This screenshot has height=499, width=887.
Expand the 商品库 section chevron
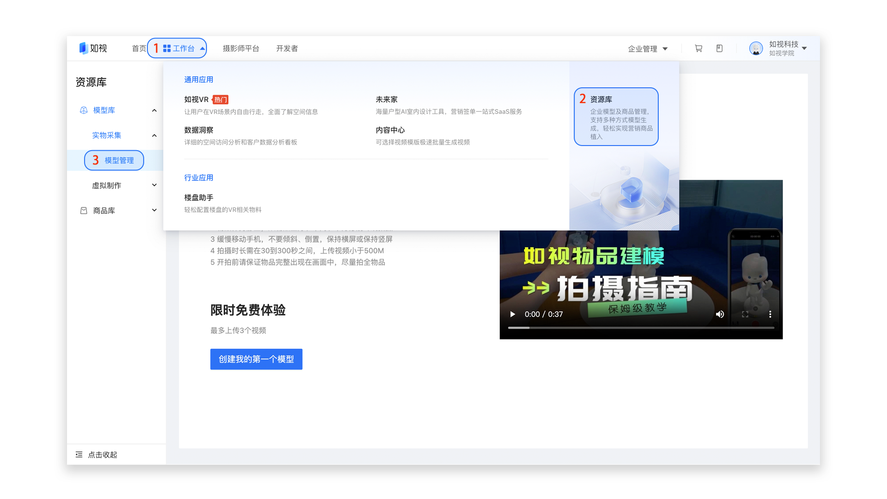click(154, 210)
